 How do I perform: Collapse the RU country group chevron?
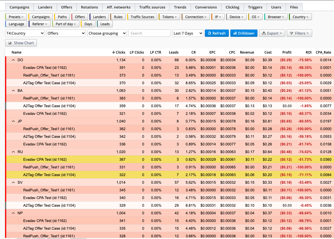tap(13, 152)
